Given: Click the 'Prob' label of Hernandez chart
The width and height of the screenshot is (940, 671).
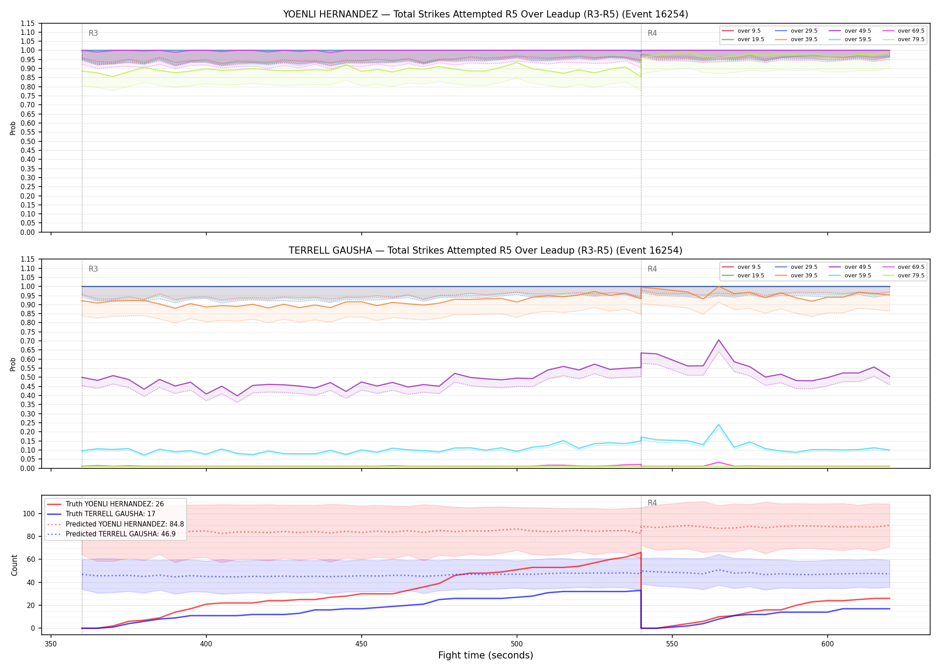Looking at the screenshot, I should pyautogui.click(x=13, y=128).
